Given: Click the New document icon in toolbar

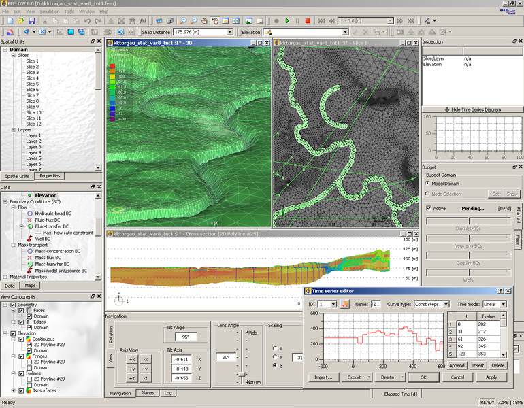Looking at the screenshot, I should 10,21.
